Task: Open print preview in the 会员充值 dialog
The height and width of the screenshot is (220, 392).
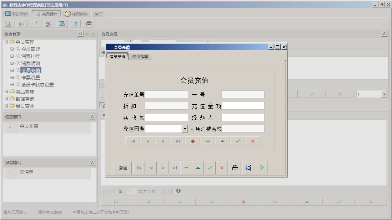Action: tap(248, 167)
